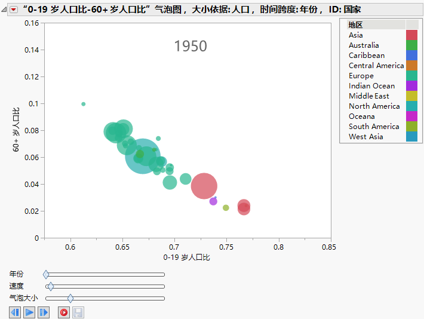
Task: Click the 速度 slider label
Action: pyautogui.click(x=16, y=286)
